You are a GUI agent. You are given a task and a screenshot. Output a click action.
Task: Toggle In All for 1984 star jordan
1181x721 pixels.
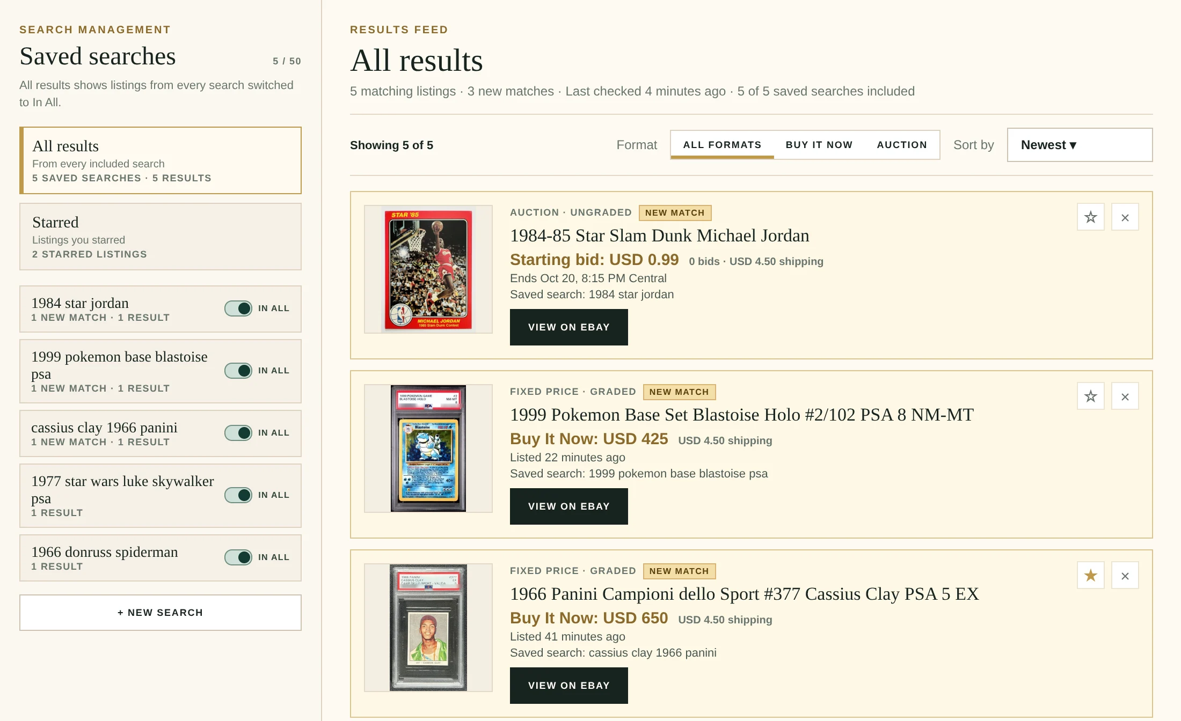click(x=238, y=308)
